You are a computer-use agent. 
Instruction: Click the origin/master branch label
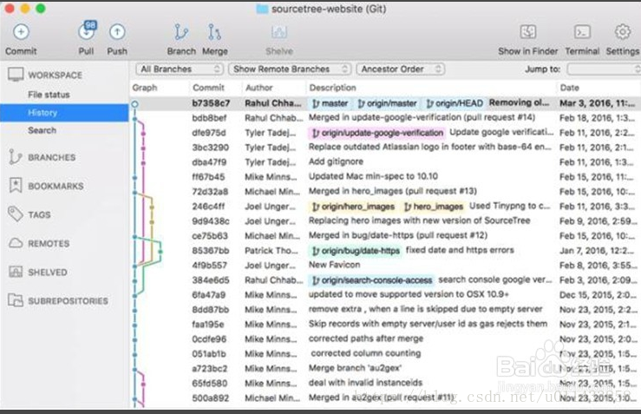tap(387, 103)
